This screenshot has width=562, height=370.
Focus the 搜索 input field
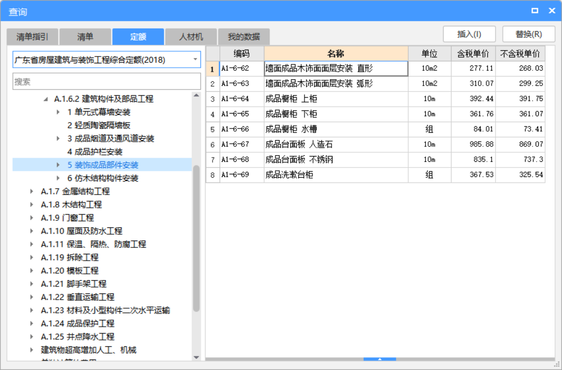pyautogui.click(x=106, y=81)
